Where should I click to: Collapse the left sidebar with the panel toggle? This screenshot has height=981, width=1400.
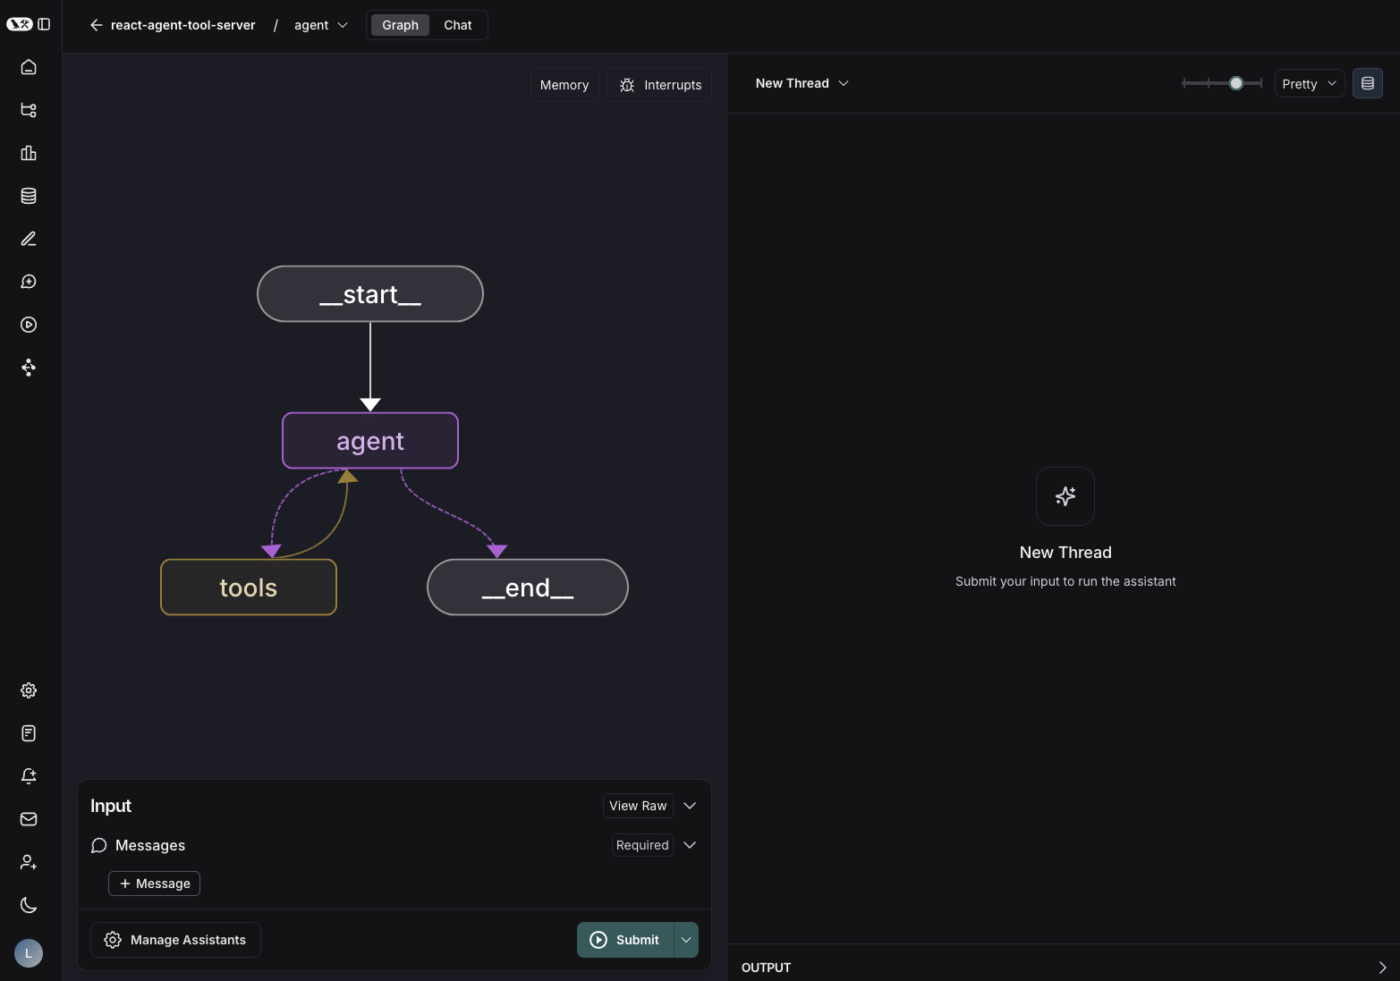[x=46, y=24]
